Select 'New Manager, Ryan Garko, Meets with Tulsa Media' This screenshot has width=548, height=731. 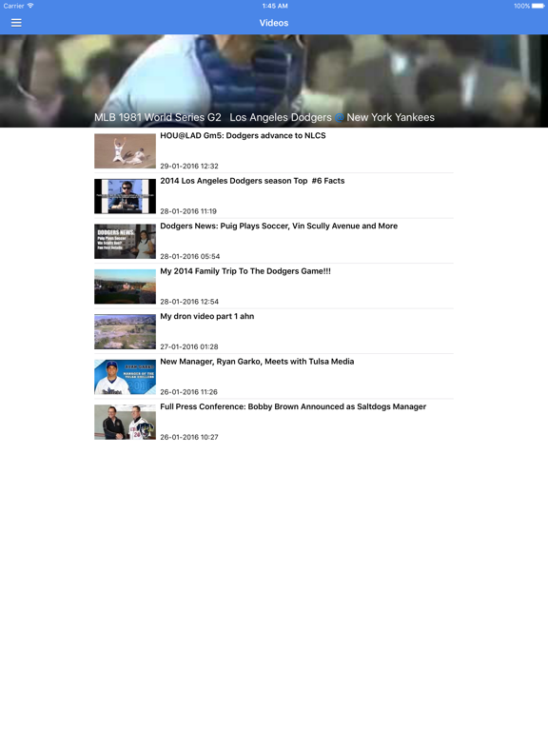257,362
